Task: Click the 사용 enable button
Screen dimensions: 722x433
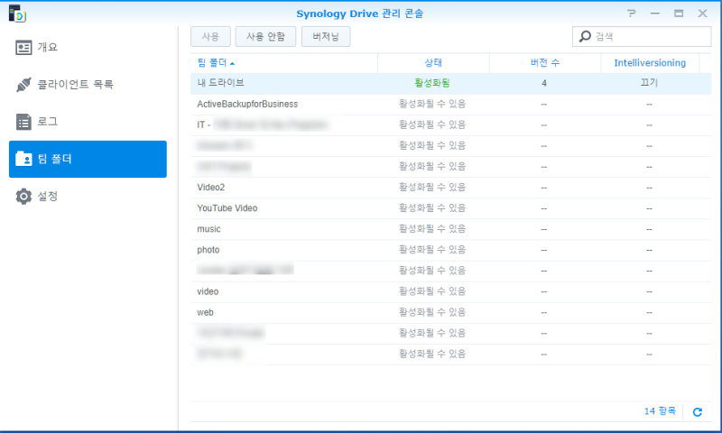Action: tap(210, 36)
